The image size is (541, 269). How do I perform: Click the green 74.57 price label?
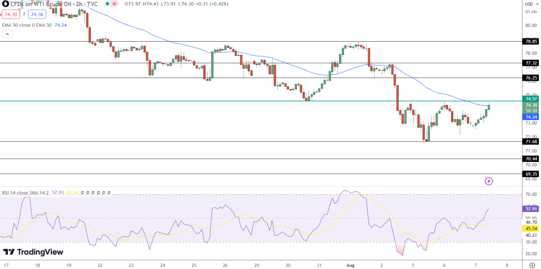(x=530, y=99)
